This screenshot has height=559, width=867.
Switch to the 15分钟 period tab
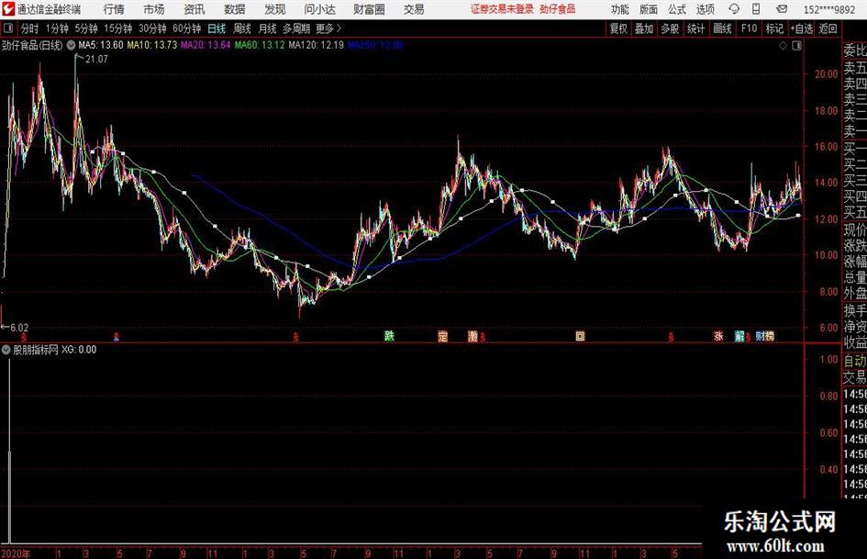point(118,28)
